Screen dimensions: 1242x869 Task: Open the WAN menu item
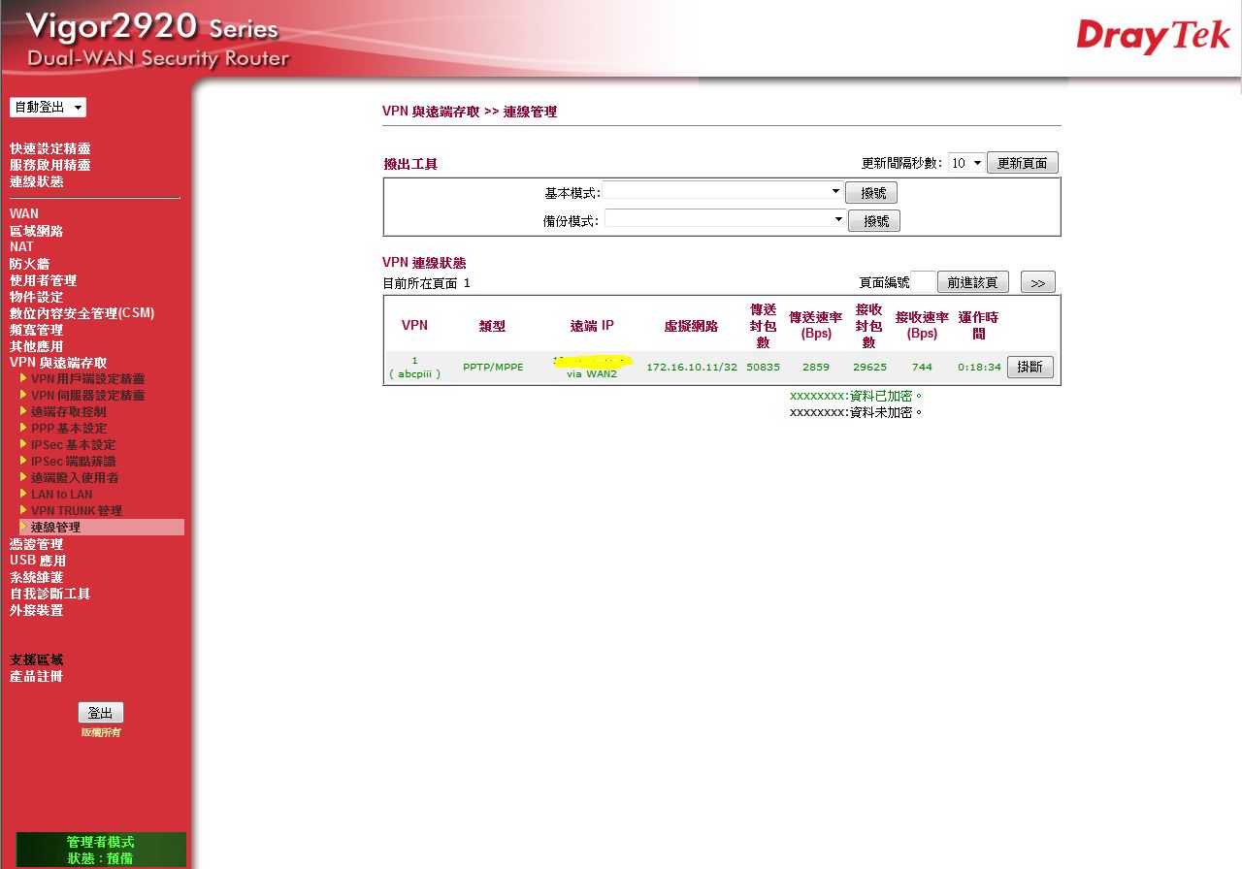pos(24,214)
